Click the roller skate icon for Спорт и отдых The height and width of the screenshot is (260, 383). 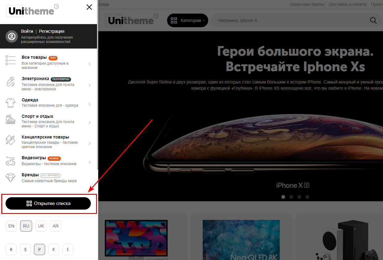pyautogui.click(x=11, y=119)
